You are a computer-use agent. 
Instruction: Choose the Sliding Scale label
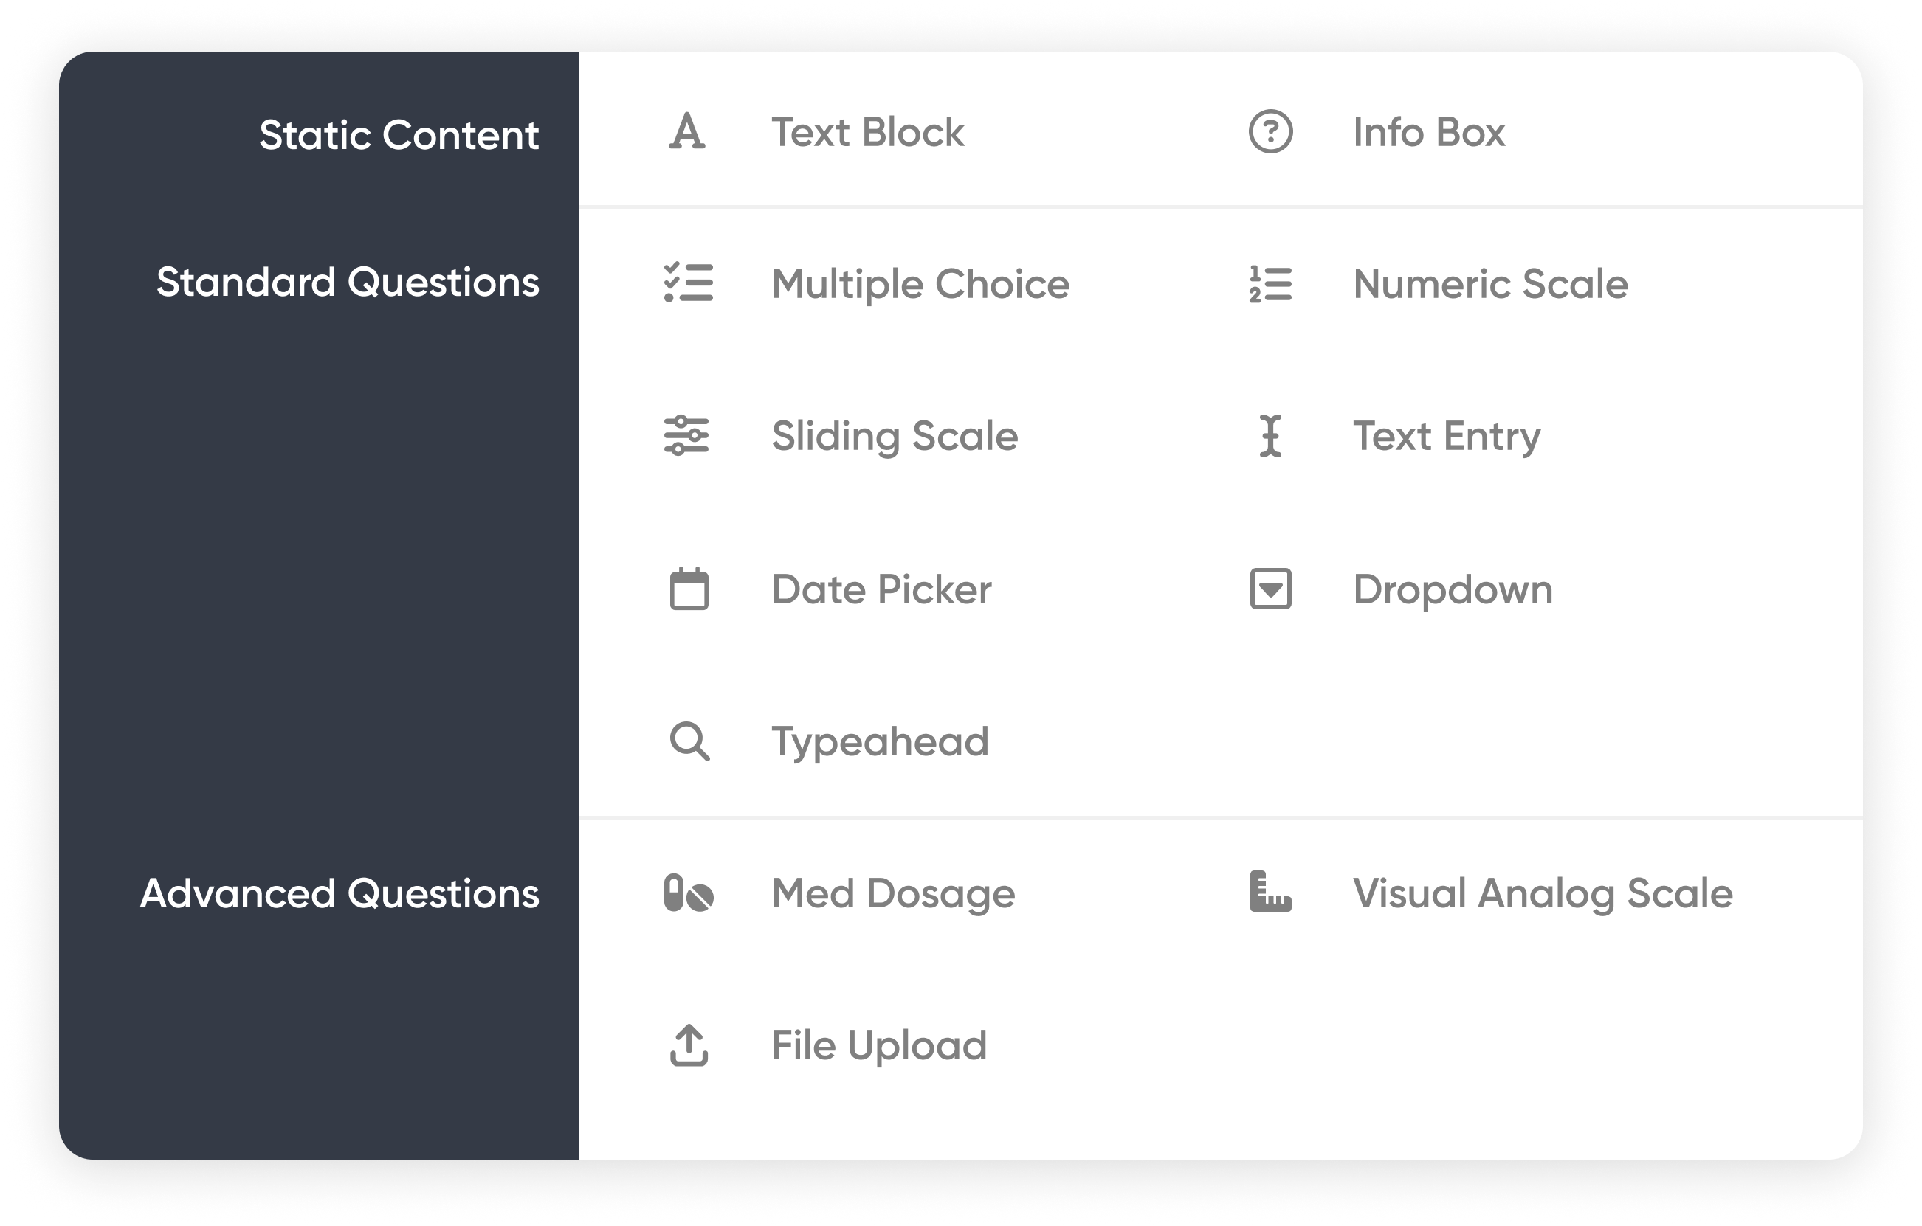pos(895,436)
